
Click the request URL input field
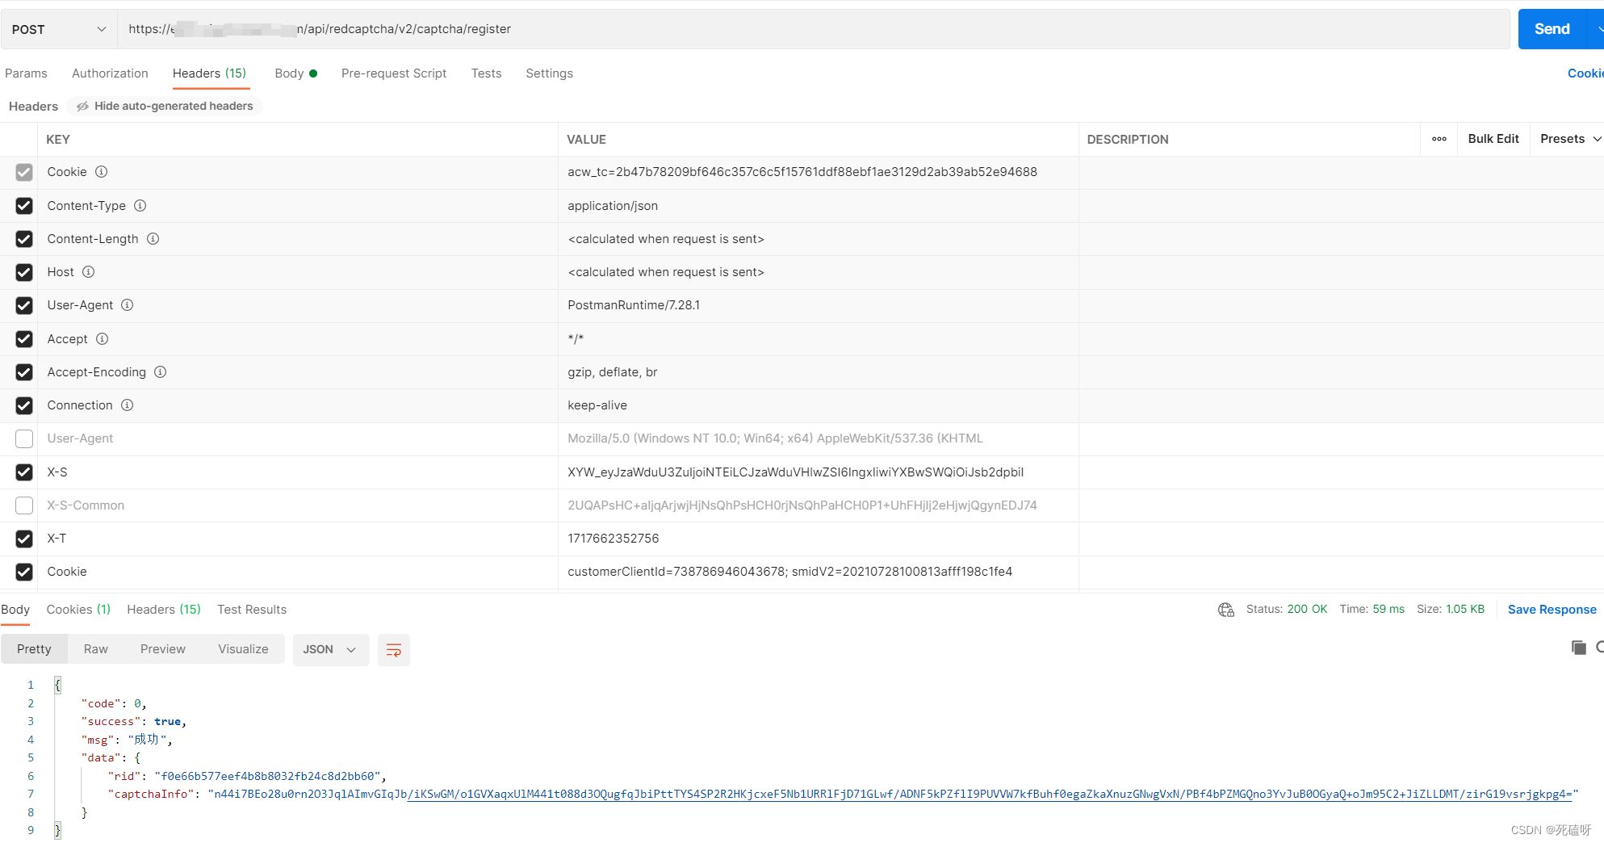(x=814, y=29)
